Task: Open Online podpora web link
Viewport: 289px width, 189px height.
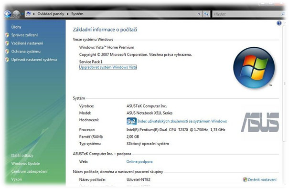Action: pos(139,162)
